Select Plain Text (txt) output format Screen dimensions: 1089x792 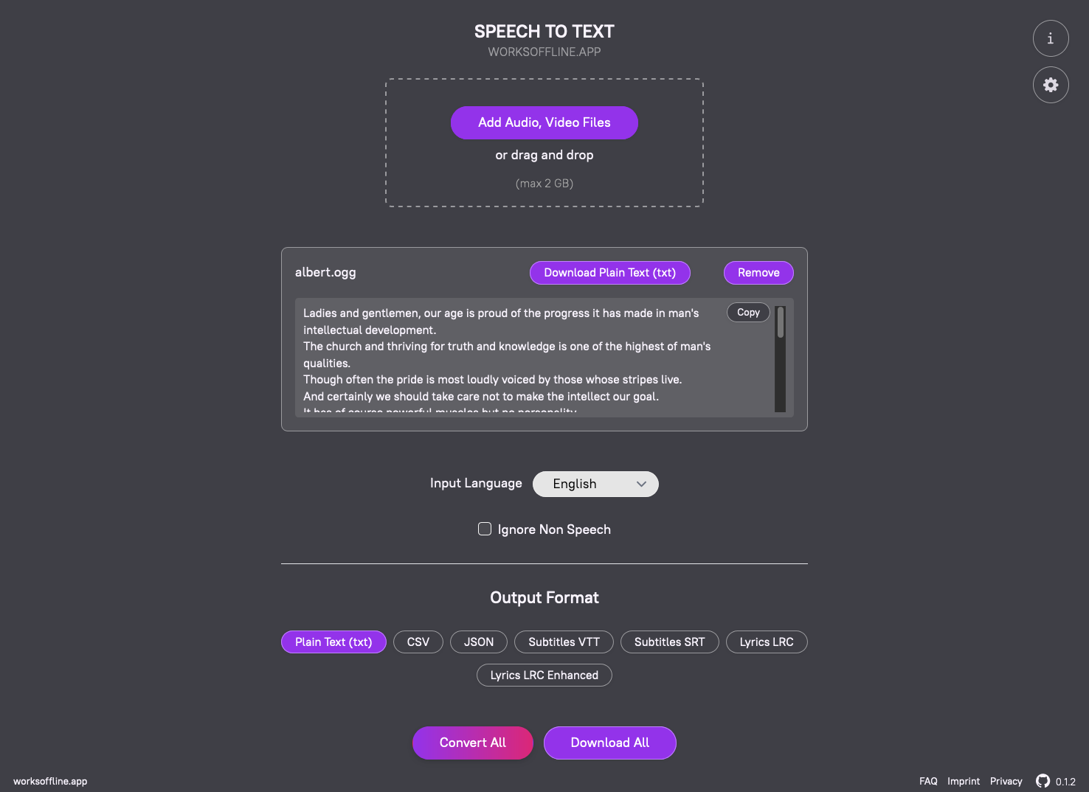333,642
